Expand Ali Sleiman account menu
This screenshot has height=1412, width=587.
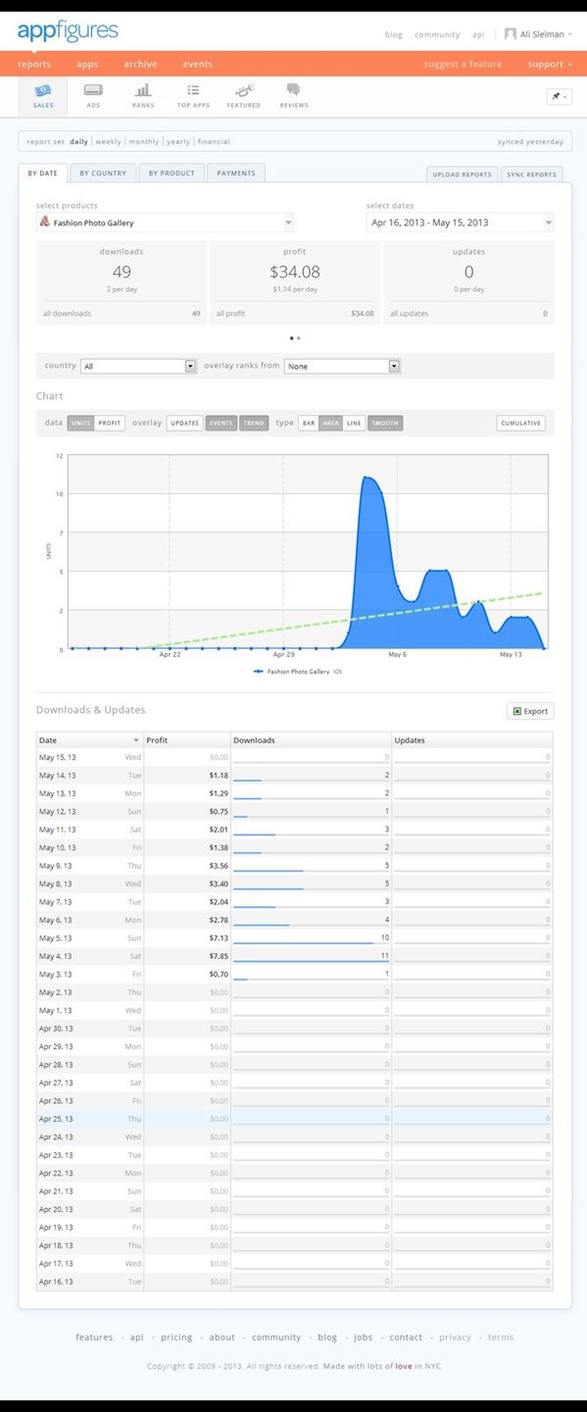click(546, 34)
